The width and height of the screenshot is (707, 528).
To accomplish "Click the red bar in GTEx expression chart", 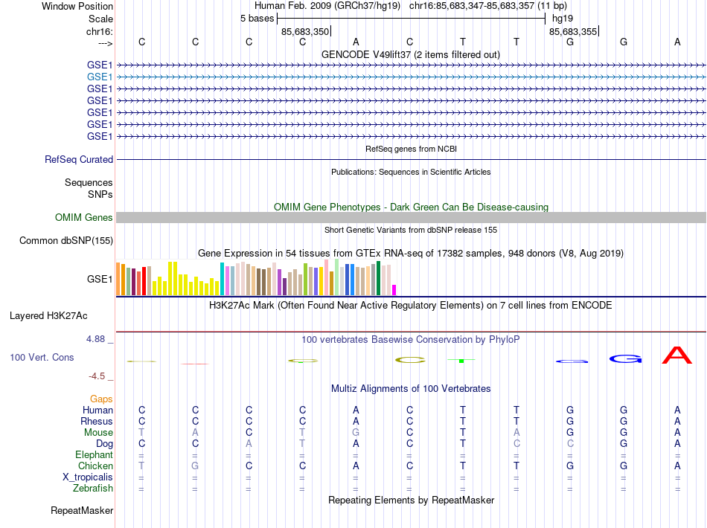I will click(x=144, y=281).
